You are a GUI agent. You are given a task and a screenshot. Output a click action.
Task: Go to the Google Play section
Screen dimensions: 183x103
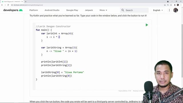(72, 10)
